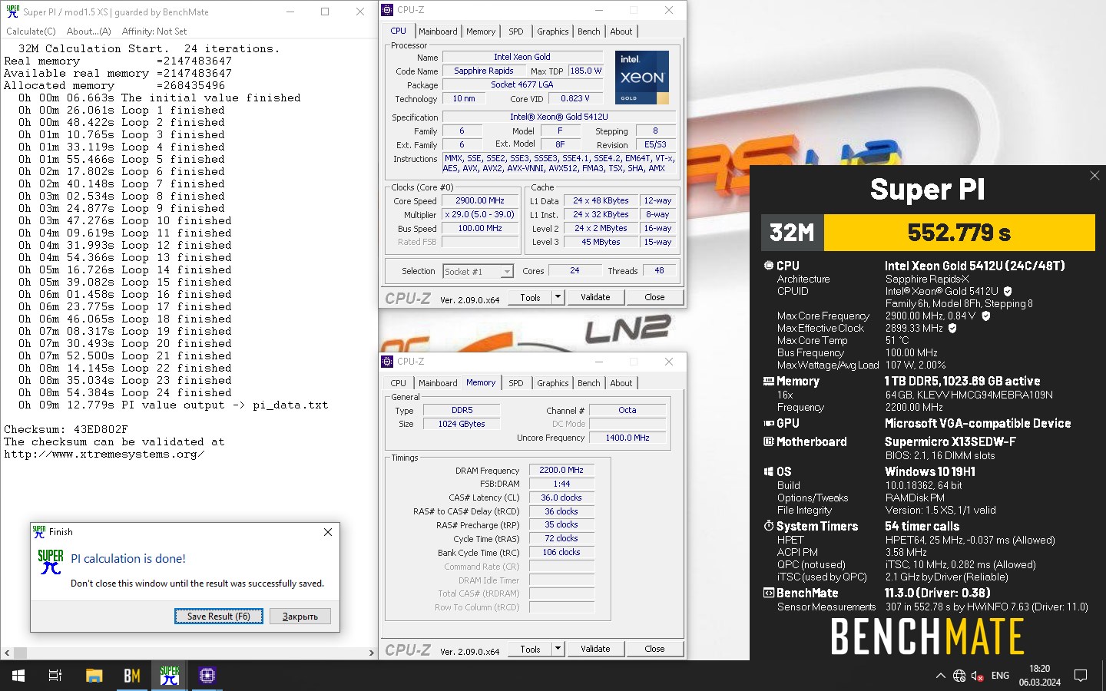1106x691 pixels.
Task: Open the Windows Start menu
Action: pyautogui.click(x=18, y=676)
